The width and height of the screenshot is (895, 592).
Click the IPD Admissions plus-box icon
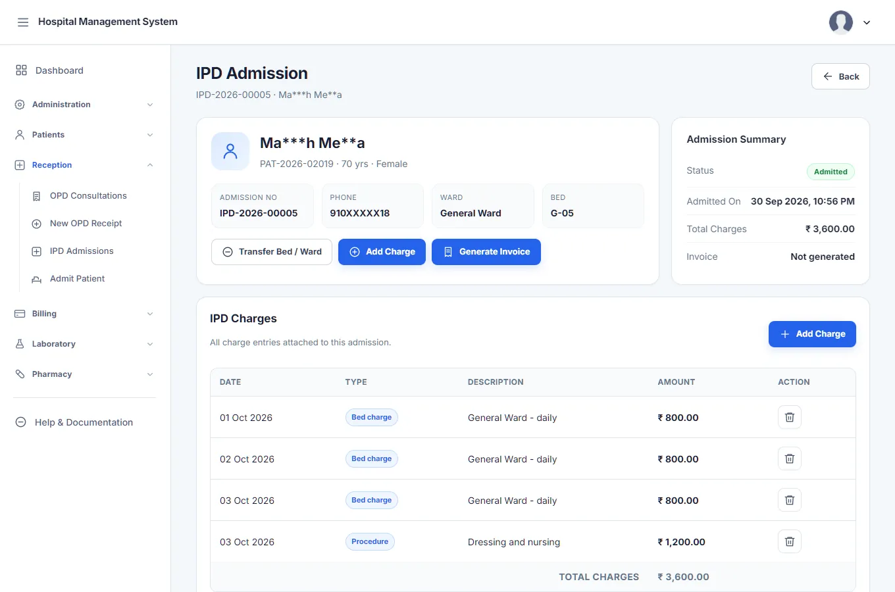(x=37, y=251)
